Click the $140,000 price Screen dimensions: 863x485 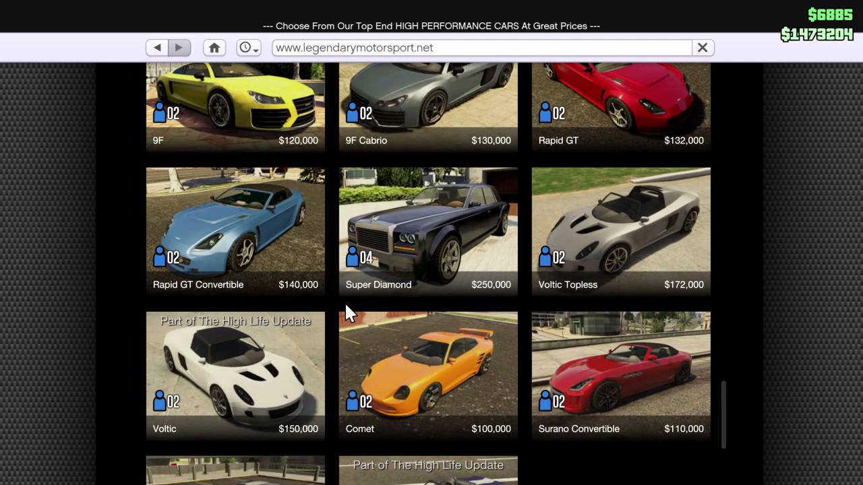coord(298,284)
